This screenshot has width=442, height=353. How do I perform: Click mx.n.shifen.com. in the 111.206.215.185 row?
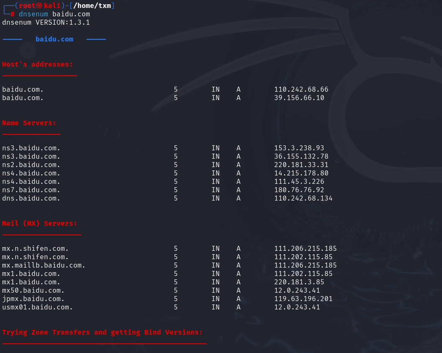tap(35, 249)
